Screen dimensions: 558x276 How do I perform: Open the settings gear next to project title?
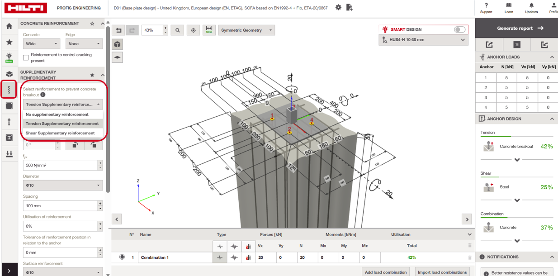tap(339, 7)
